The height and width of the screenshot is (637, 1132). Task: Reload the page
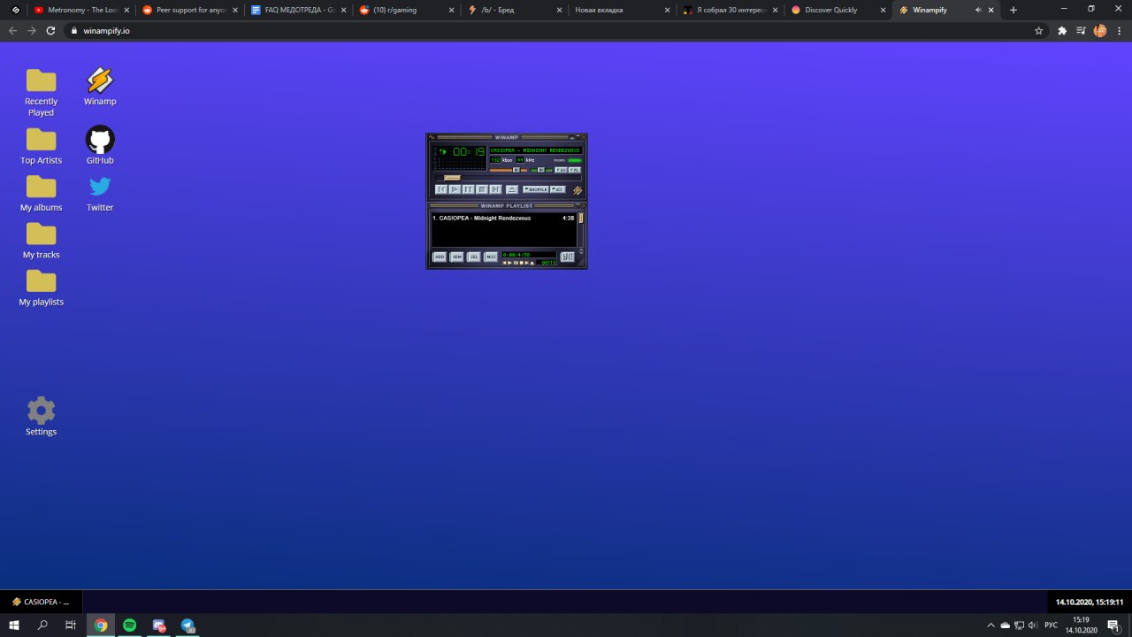click(x=50, y=30)
